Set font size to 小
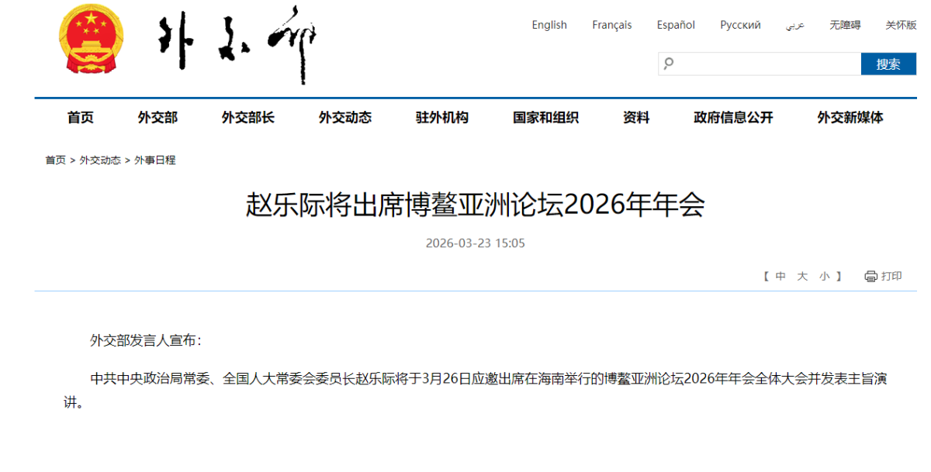This screenshot has height=472, width=931. 824,277
